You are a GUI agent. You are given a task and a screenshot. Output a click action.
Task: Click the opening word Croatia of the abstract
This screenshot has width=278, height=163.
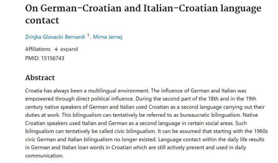pyautogui.click(x=34, y=91)
